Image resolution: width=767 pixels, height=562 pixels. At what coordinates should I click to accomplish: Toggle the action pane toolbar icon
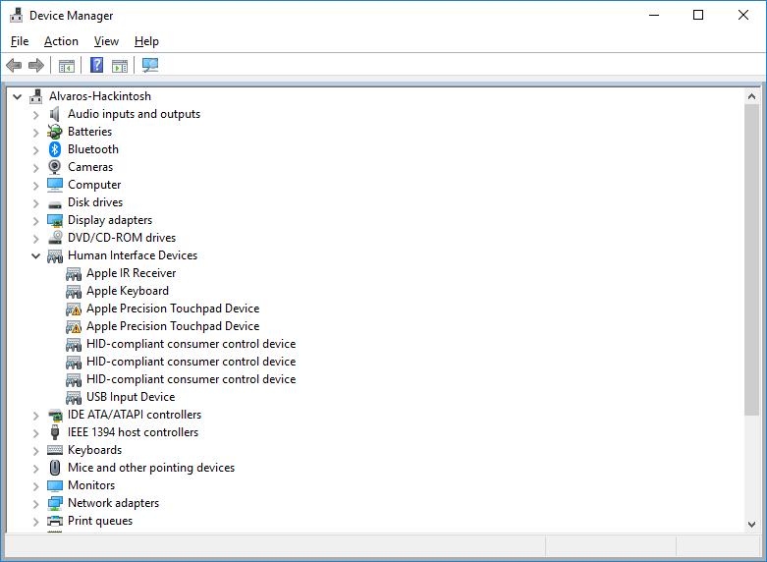coord(120,66)
